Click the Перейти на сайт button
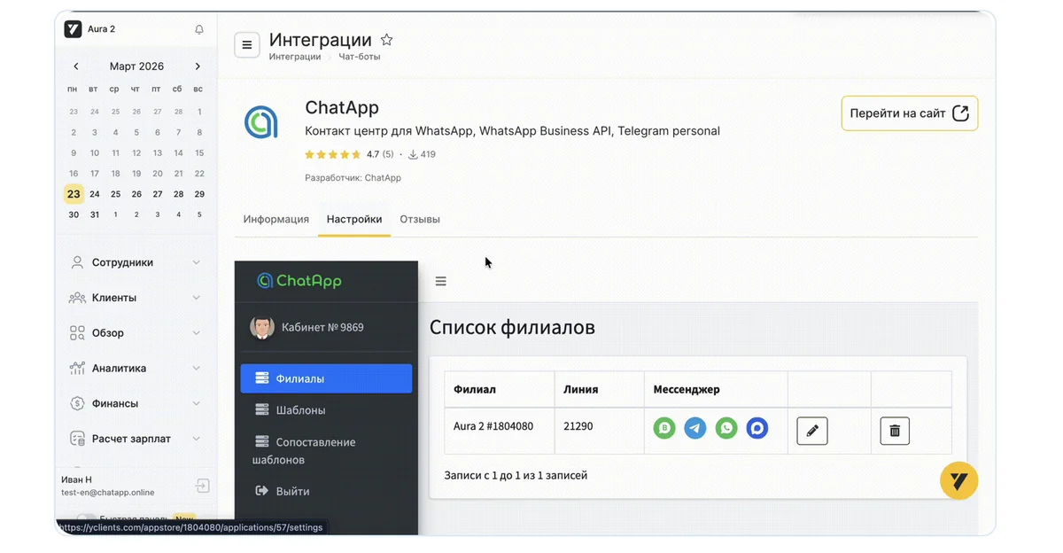 [910, 113]
